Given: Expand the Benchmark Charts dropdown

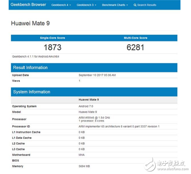Looking at the screenshot, I should [x=115, y=5].
